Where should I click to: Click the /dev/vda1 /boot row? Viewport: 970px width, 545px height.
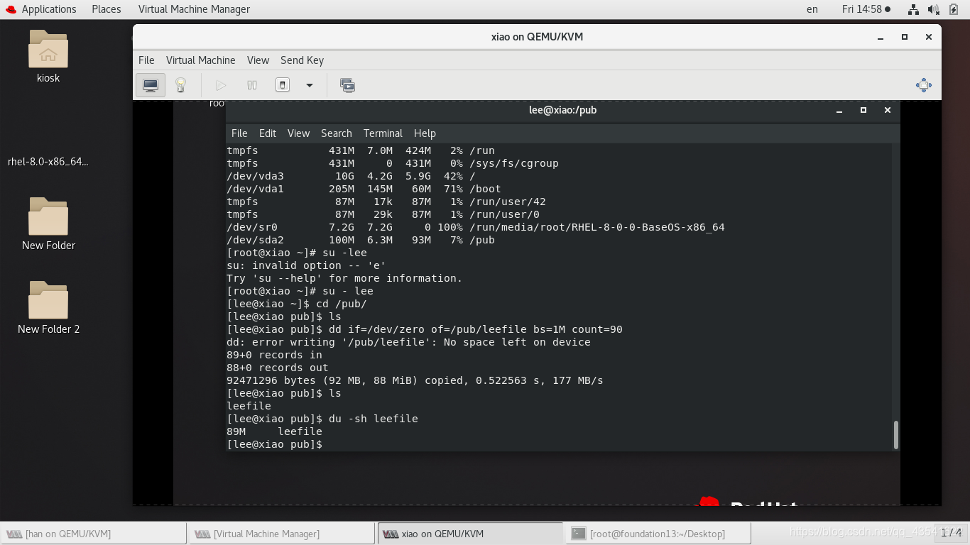(x=364, y=189)
